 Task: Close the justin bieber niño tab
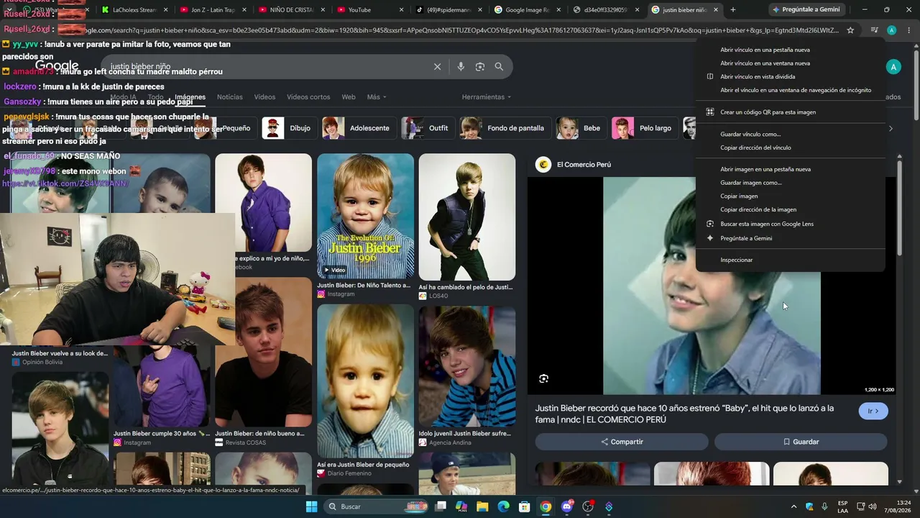[716, 10]
